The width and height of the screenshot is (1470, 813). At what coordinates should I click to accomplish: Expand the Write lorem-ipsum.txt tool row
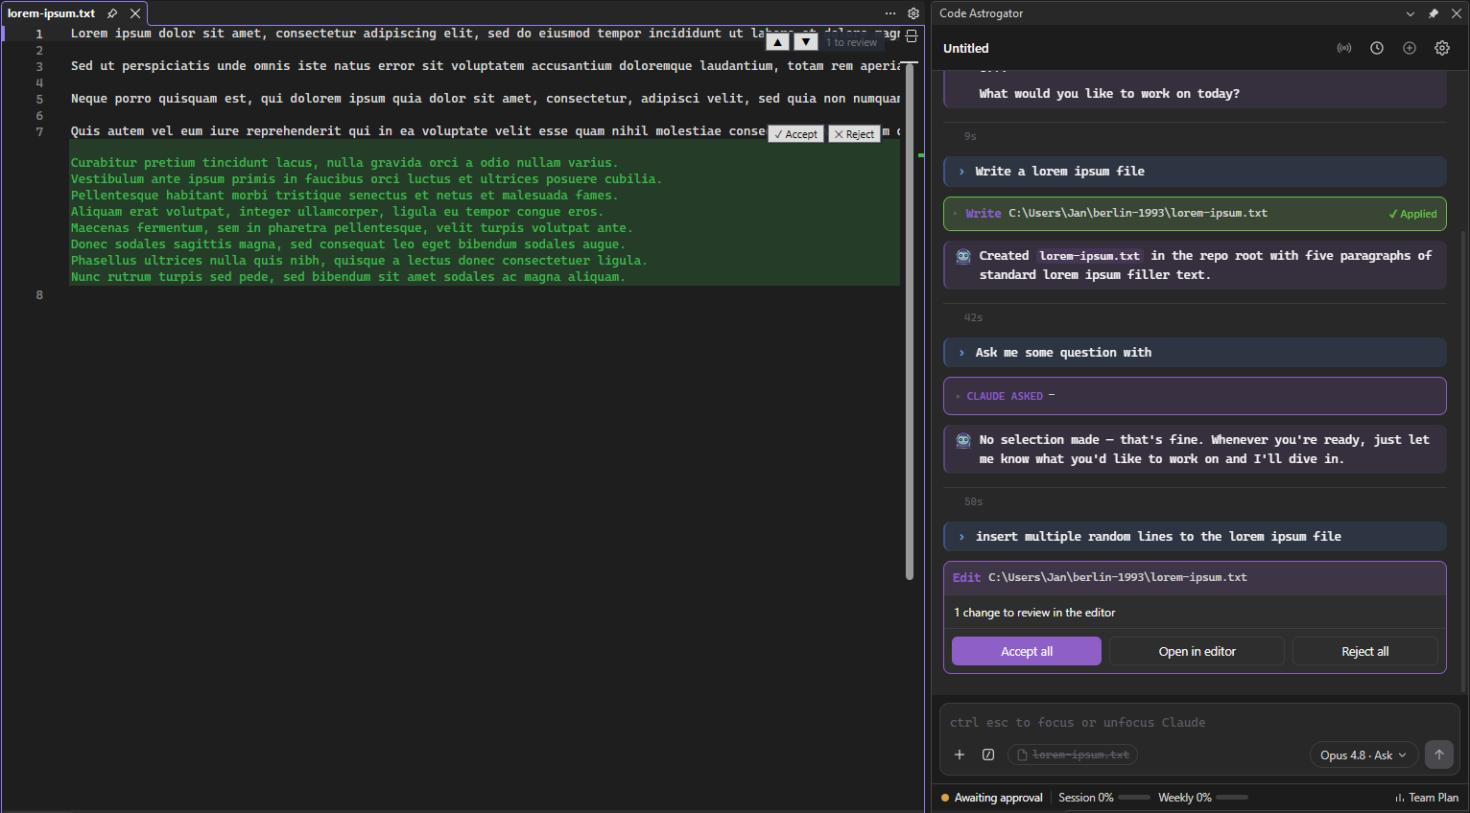(1195, 214)
